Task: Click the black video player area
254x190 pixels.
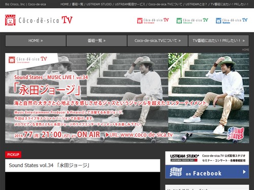Action: click(x=82, y=181)
